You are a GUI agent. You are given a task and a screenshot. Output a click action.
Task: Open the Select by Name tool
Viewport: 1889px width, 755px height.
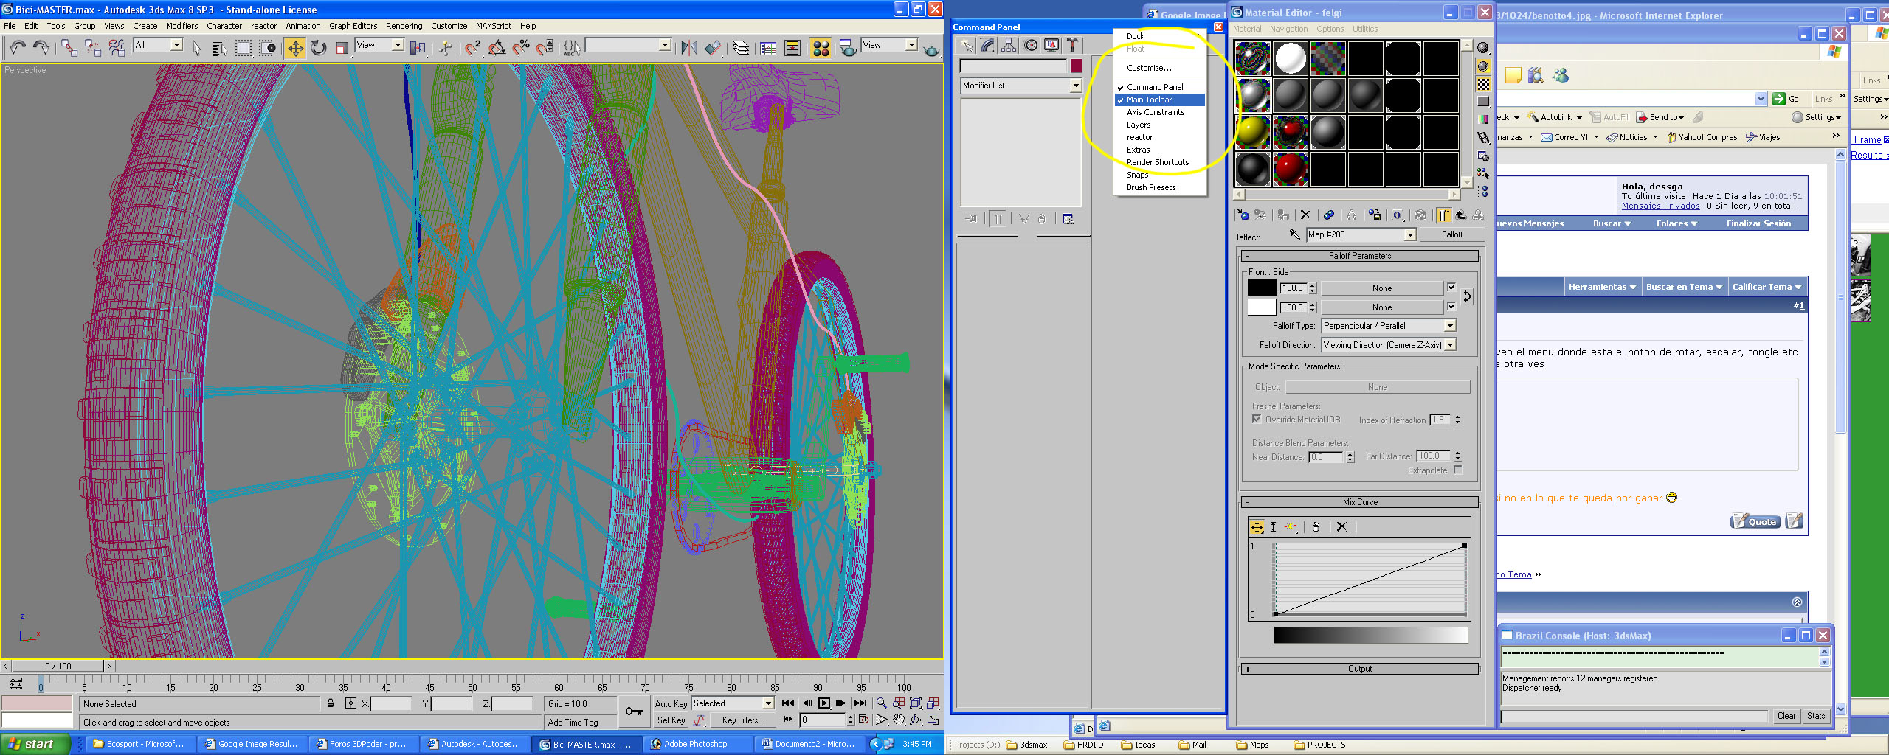pyautogui.click(x=219, y=48)
